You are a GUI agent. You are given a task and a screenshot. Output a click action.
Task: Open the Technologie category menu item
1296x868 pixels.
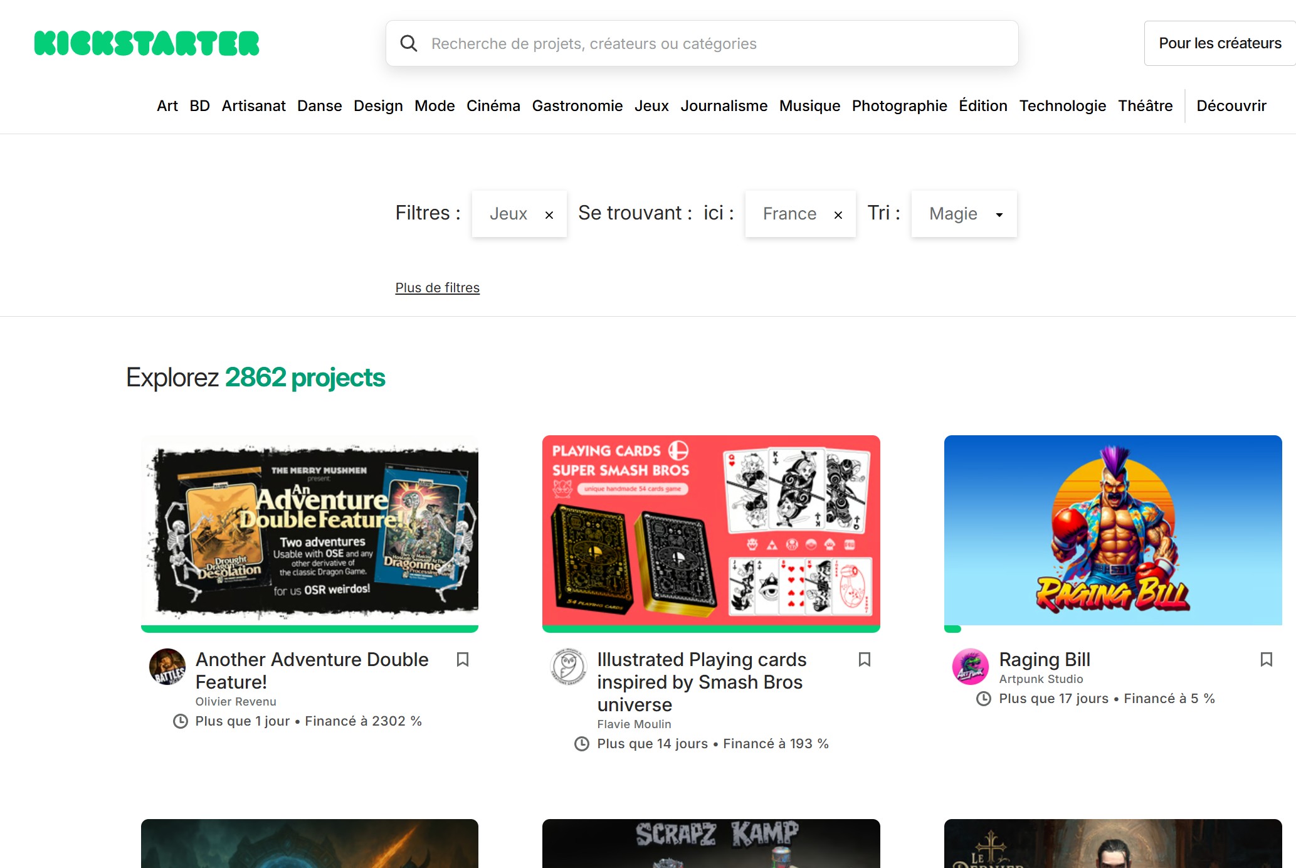(x=1062, y=106)
